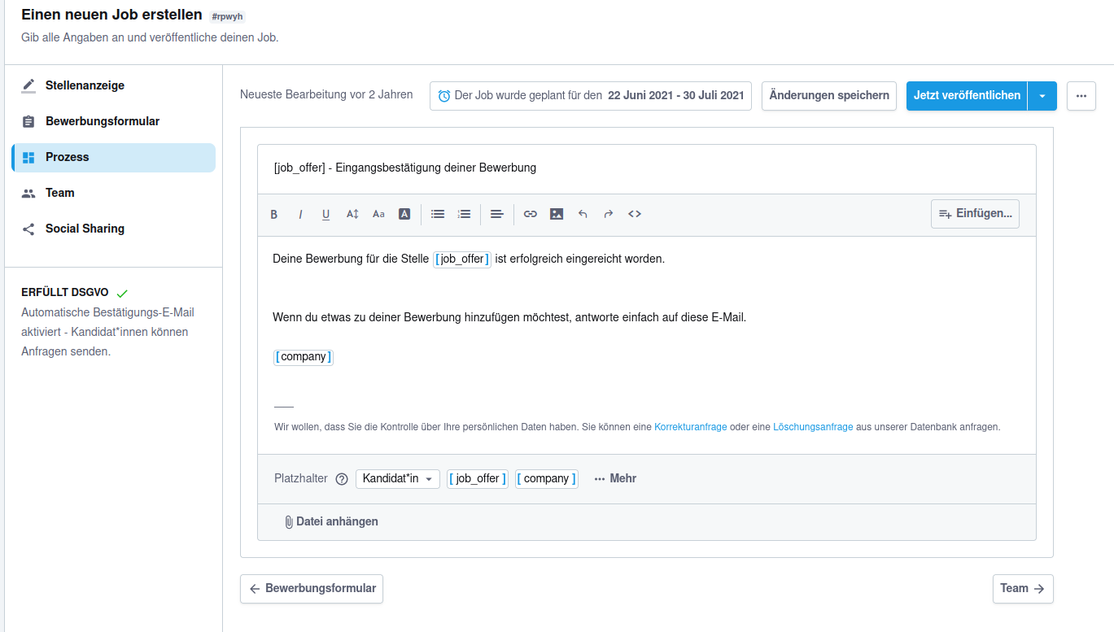Save changes with Änderungen speichern
Screen dimensions: 1114x632
[828, 95]
